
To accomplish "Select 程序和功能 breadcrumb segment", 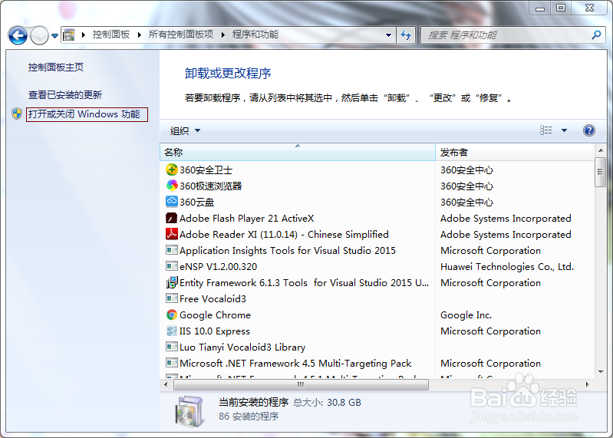I will [255, 35].
